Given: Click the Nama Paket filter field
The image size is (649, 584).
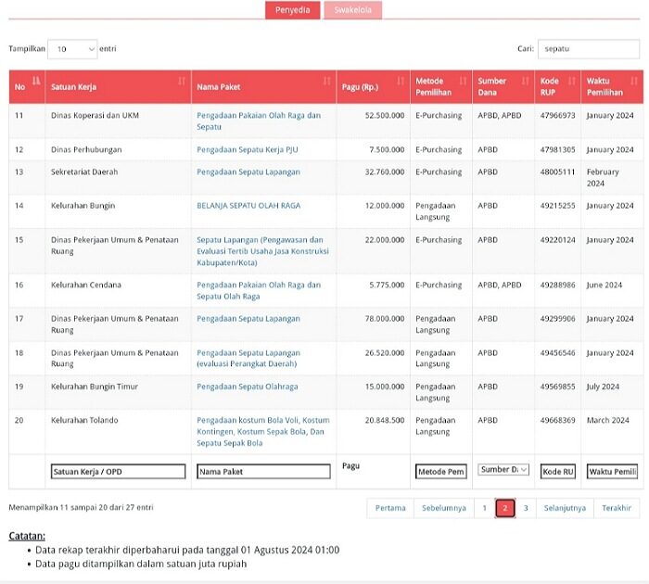Looking at the screenshot, I should (x=263, y=472).
